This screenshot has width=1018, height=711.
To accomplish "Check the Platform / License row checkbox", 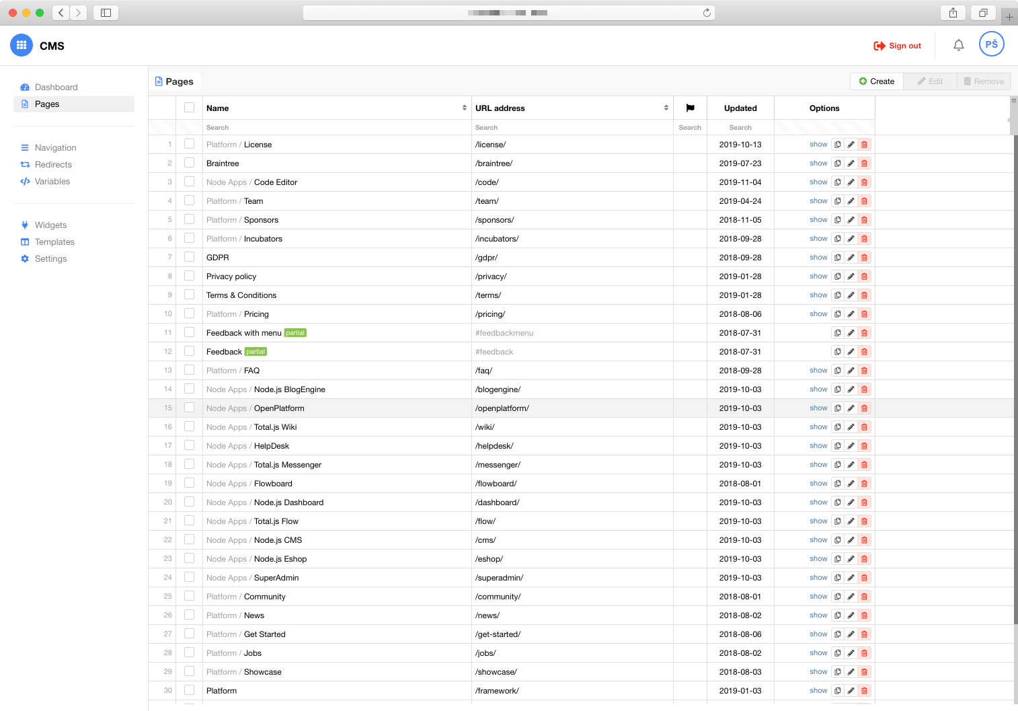I will point(189,144).
